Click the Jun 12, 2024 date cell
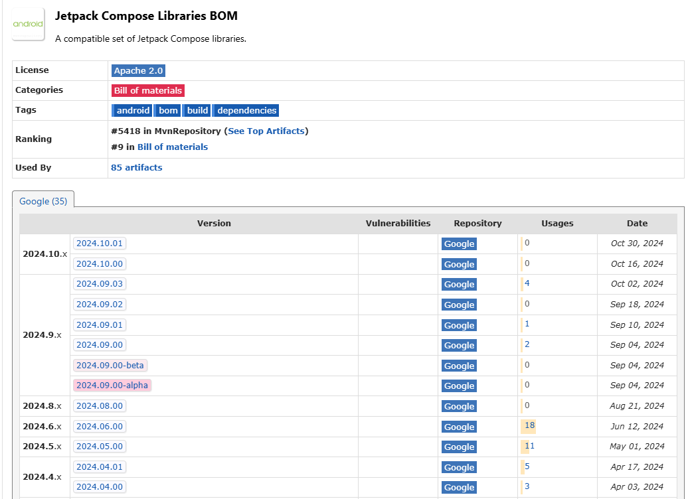 [x=637, y=426]
